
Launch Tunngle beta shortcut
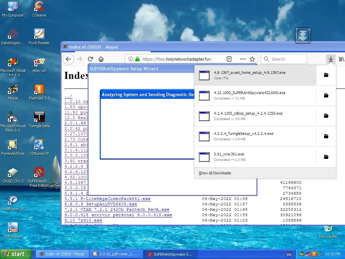[39, 120]
